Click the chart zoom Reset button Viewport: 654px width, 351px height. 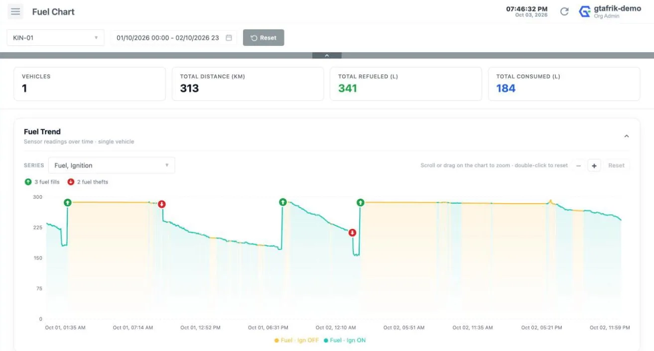(616, 165)
